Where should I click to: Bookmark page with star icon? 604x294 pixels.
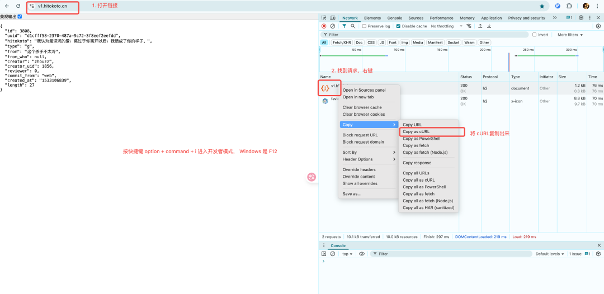coord(542,6)
